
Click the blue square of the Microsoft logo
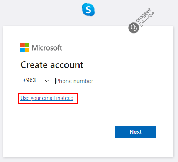click(22, 50)
